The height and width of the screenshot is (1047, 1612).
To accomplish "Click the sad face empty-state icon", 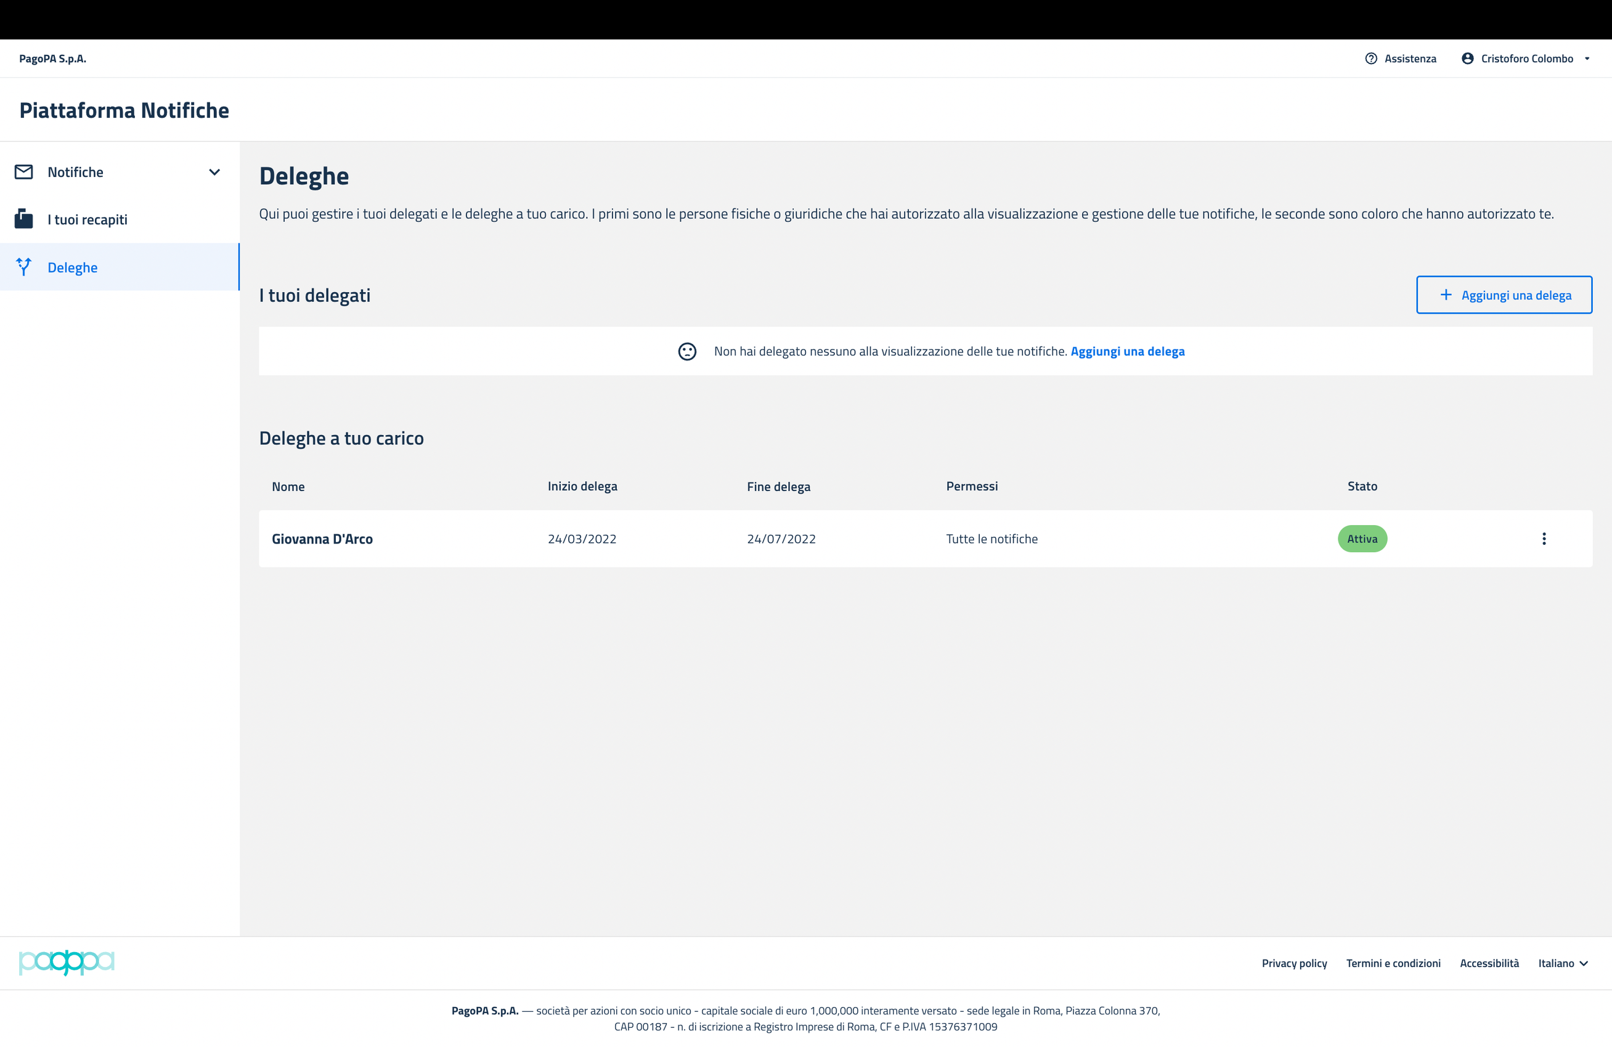I will [x=687, y=351].
